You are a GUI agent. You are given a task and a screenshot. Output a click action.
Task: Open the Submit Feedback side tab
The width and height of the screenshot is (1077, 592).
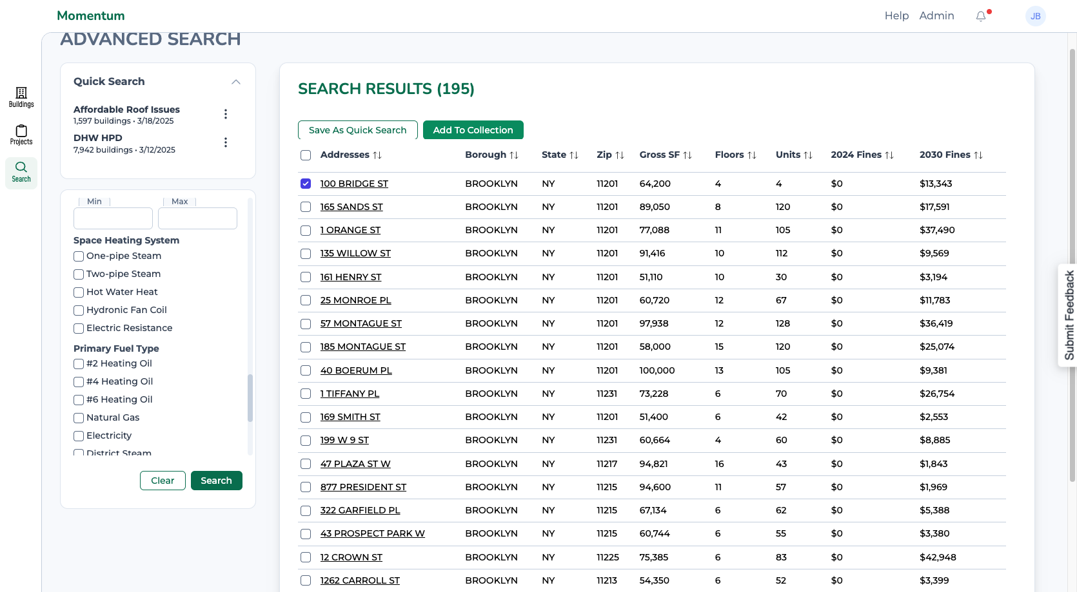point(1069,315)
